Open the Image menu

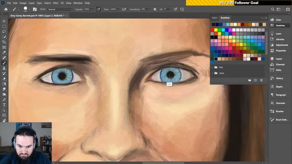pyautogui.click(x=23, y=3)
